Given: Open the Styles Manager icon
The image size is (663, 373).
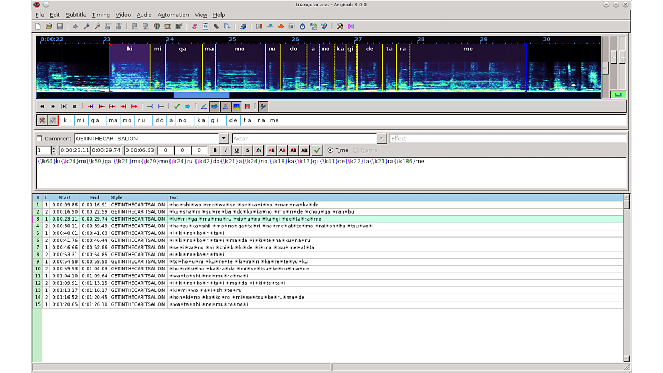Looking at the screenshot, I should coord(194,26).
